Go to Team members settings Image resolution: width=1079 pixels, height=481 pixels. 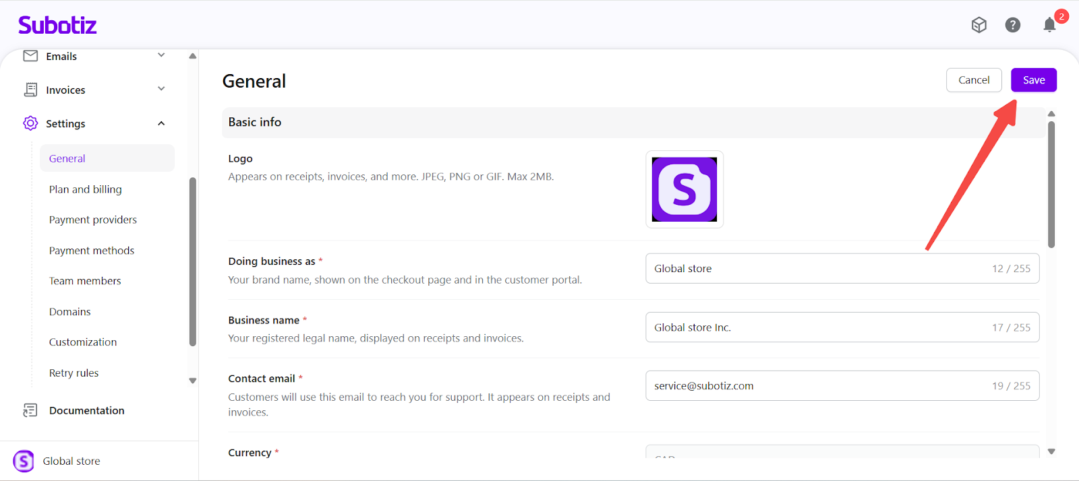click(85, 281)
